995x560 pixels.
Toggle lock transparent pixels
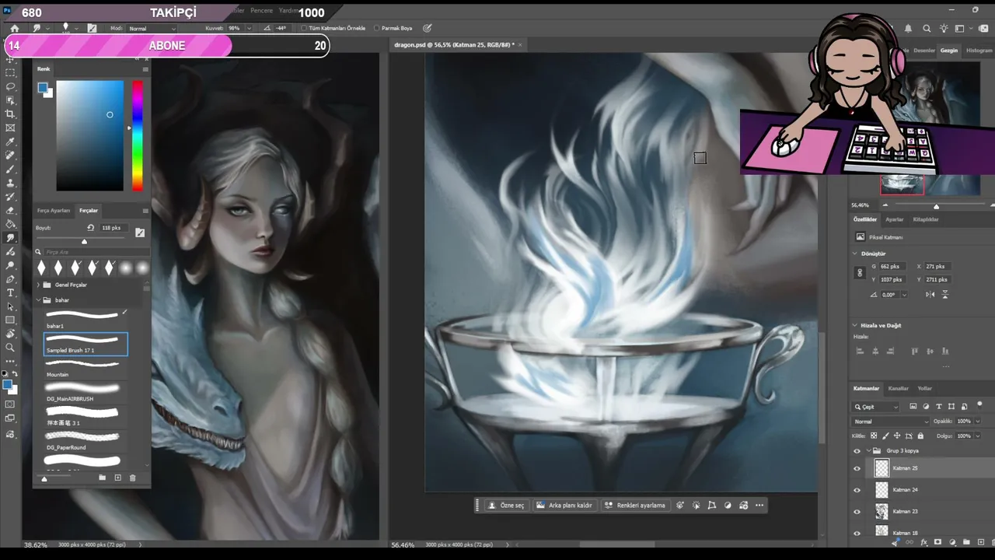[x=875, y=436]
